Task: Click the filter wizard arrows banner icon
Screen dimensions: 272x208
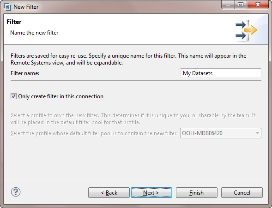Action: (x=246, y=30)
